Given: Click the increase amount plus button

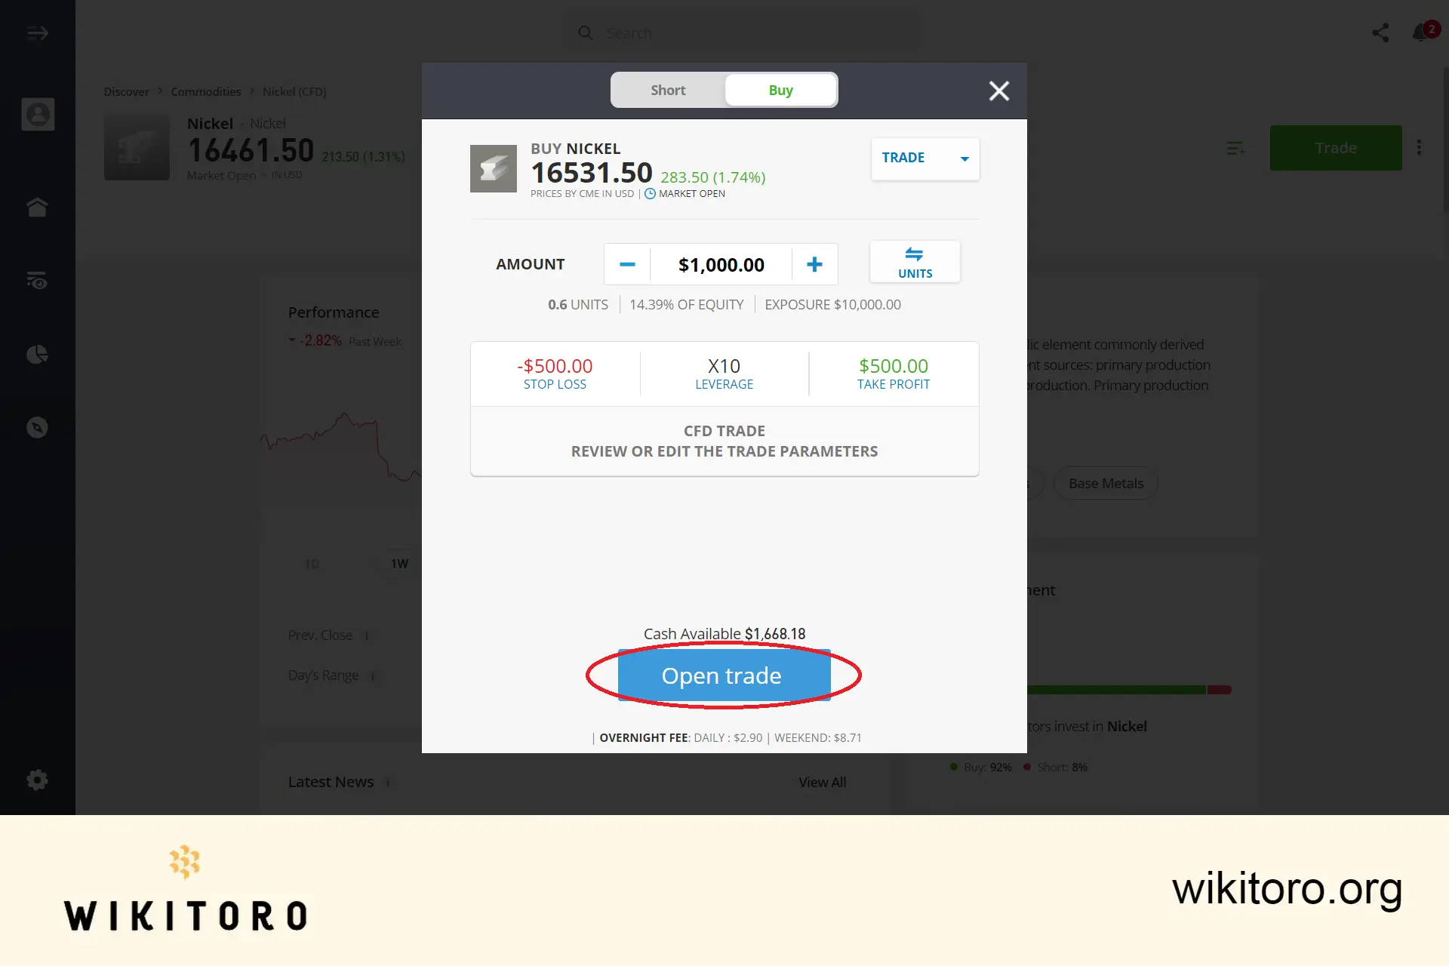Looking at the screenshot, I should click(x=814, y=264).
